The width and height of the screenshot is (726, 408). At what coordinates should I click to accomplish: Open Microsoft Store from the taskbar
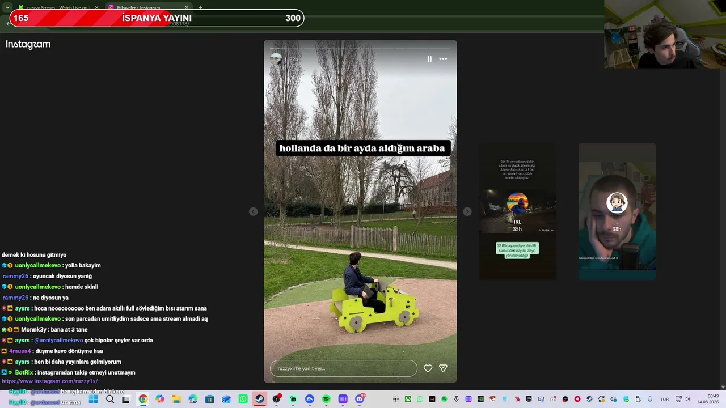pyautogui.click(x=210, y=399)
